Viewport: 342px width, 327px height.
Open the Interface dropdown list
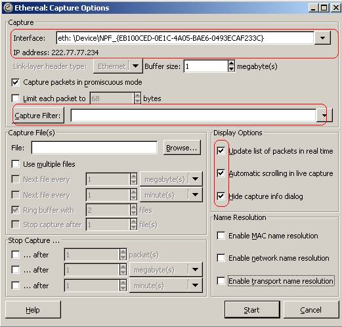pyautogui.click(x=322, y=38)
